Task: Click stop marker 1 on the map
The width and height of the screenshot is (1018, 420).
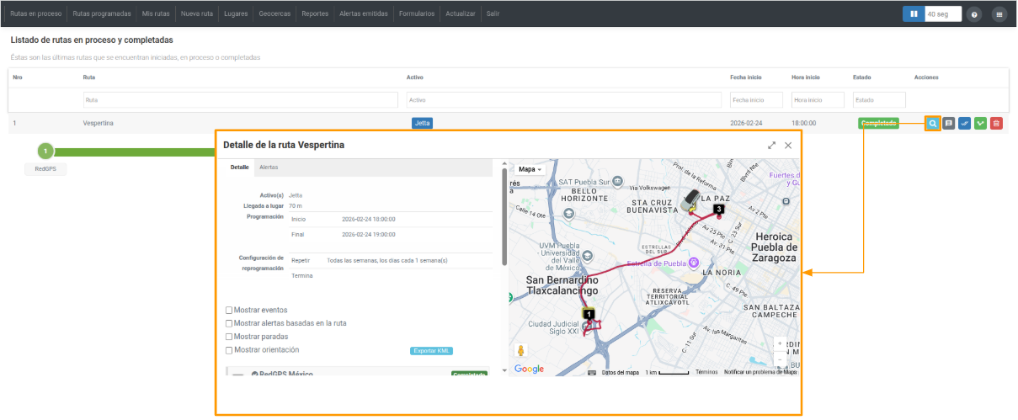Action: pos(589,314)
